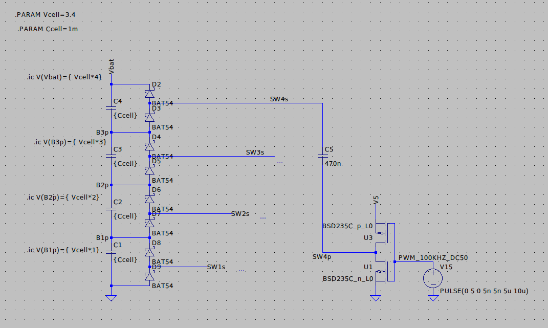Click the BSD235C_p_L0 model name

pyautogui.click(x=347, y=226)
